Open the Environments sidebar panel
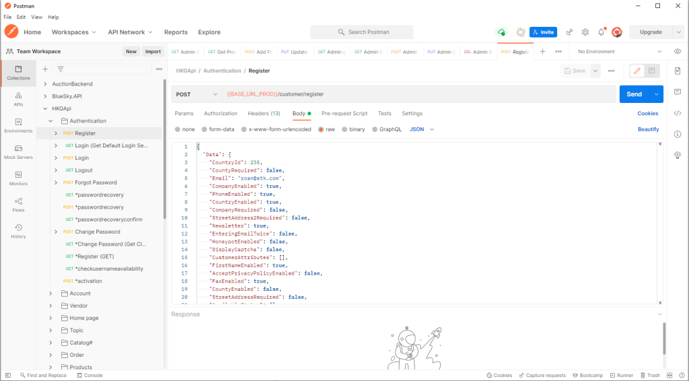Viewport: 689px width, 381px height. (x=18, y=126)
